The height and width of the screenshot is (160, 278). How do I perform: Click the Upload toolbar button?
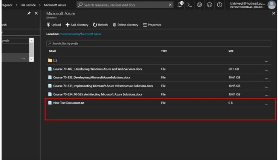point(54,25)
